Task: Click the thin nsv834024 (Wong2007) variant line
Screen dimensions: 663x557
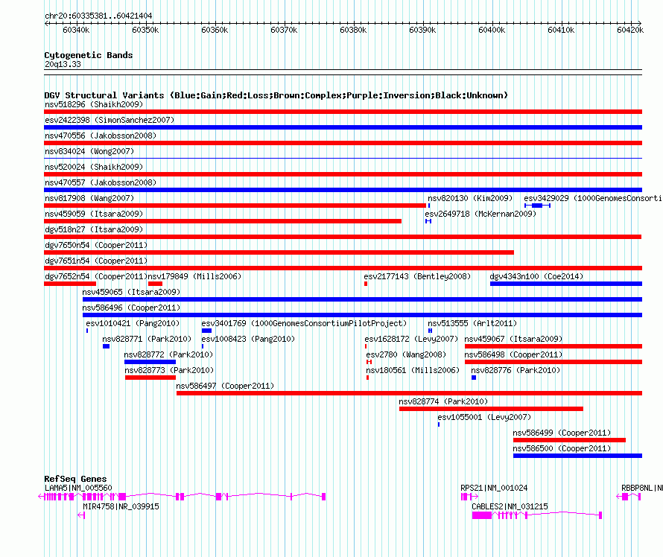Action: tap(343, 159)
